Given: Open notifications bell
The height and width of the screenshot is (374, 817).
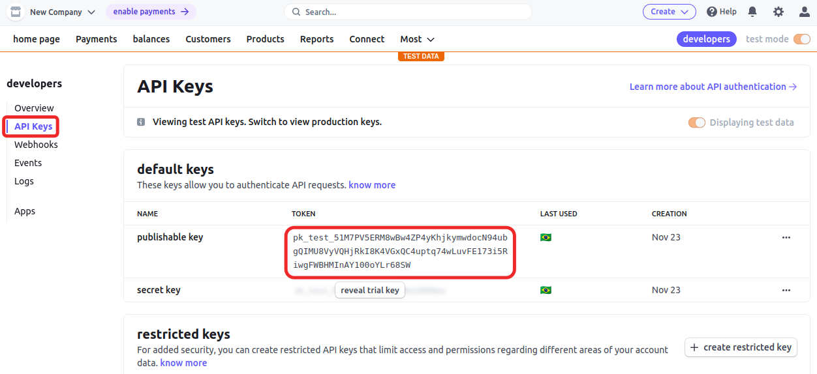Looking at the screenshot, I should click(752, 12).
